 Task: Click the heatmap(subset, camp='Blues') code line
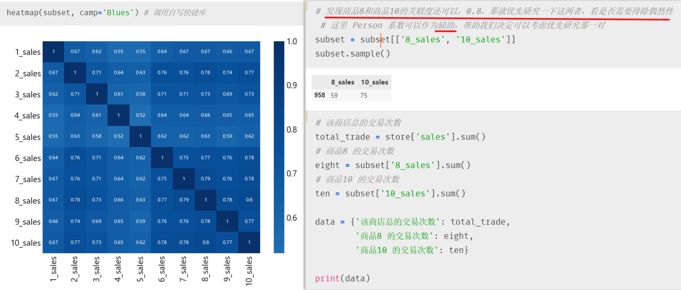pos(106,12)
